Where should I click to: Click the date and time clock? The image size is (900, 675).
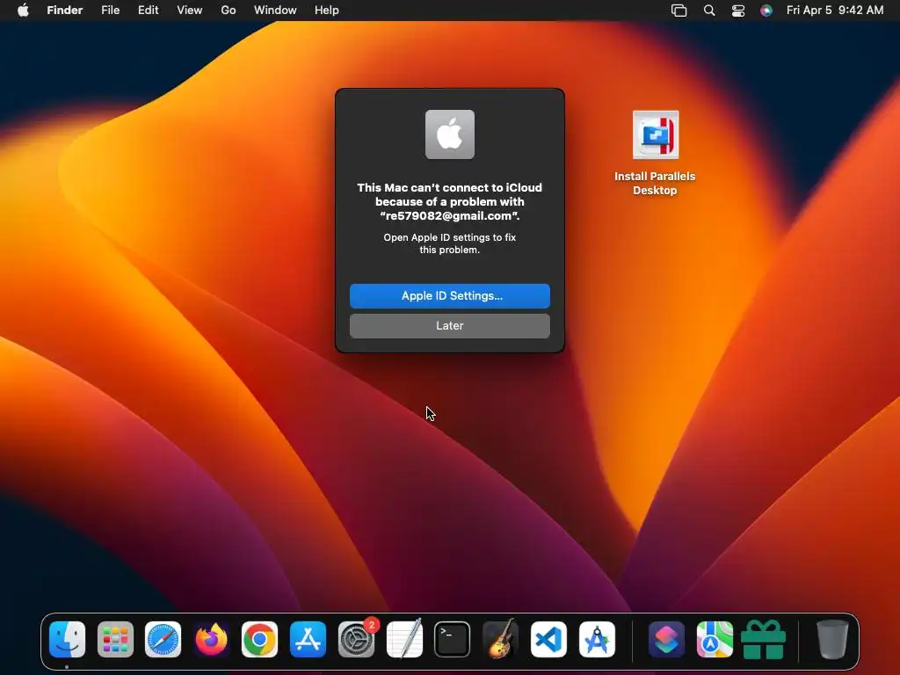point(835,11)
